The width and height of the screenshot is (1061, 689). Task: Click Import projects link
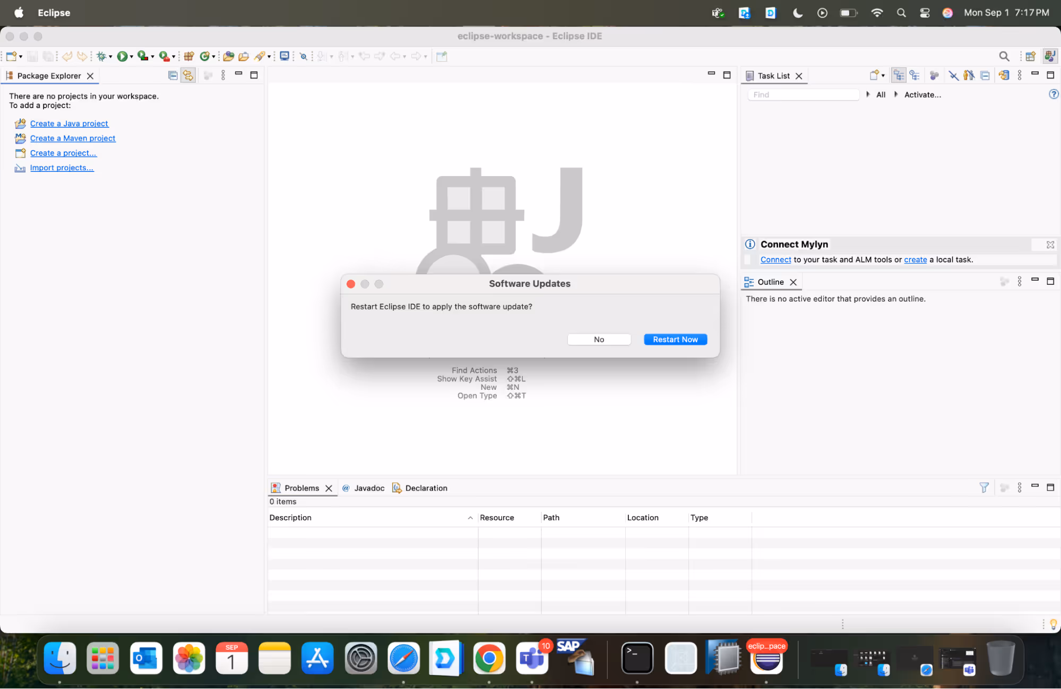tap(62, 168)
